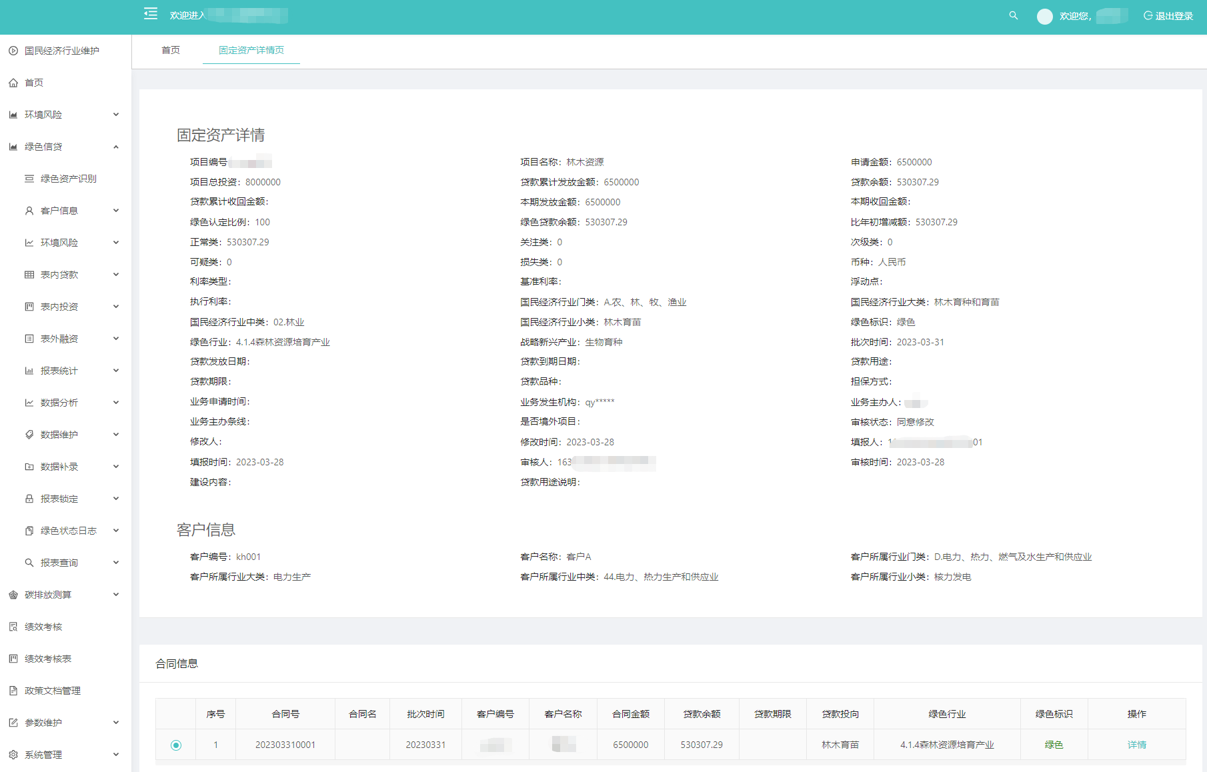Click green industry value 4.1.4森林资源培育产业 in details

point(283,342)
